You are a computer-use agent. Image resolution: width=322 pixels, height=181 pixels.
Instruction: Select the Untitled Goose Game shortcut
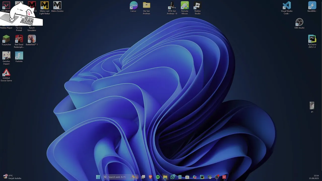6,75
